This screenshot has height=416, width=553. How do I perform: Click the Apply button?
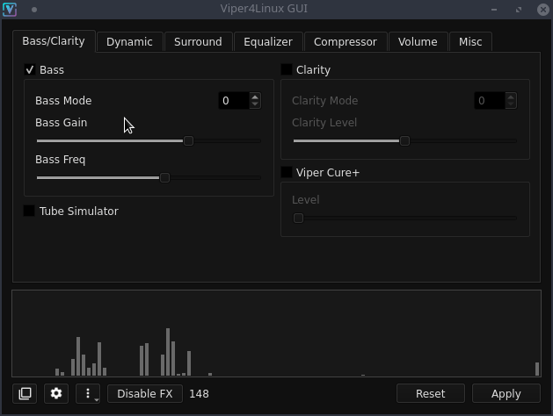pos(506,393)
